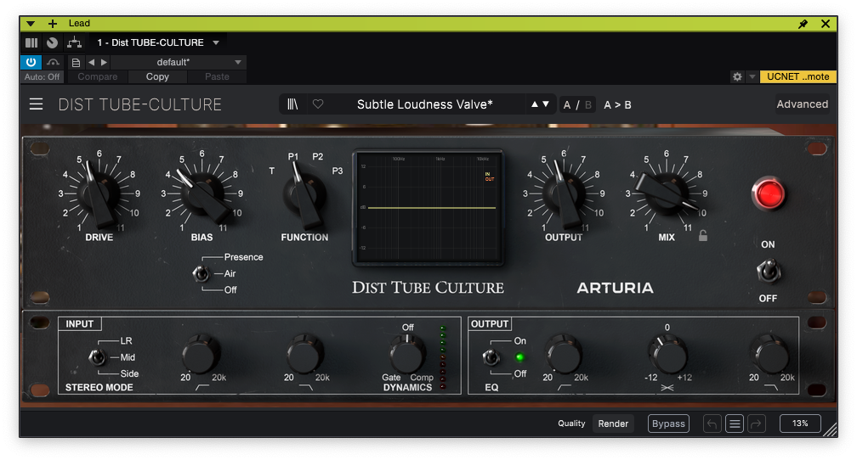Screen dimensions: 857x460
Task: Click the Render quality setting
Action: click(613, 424)
